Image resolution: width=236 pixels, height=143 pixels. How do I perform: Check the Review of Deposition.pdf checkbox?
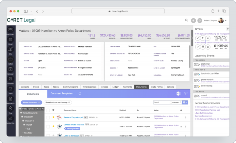coord(48,118)
